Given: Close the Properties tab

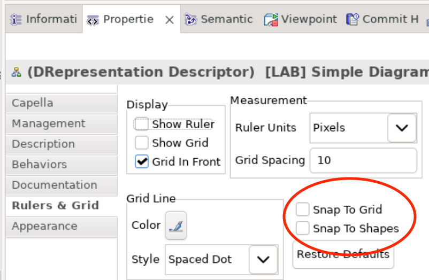Looking at the screenshot, I should [170, 20].
